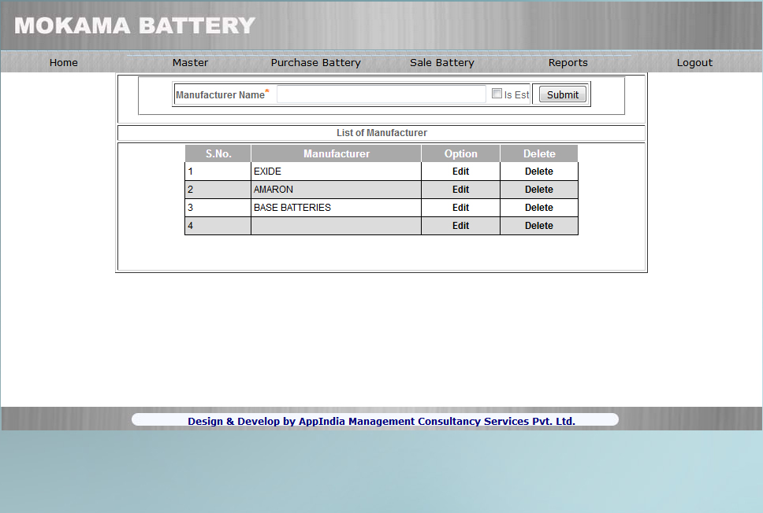Click the Submit button
This screenshot has height=513, width=763.
pyautogui.click(x=563, y=94)
